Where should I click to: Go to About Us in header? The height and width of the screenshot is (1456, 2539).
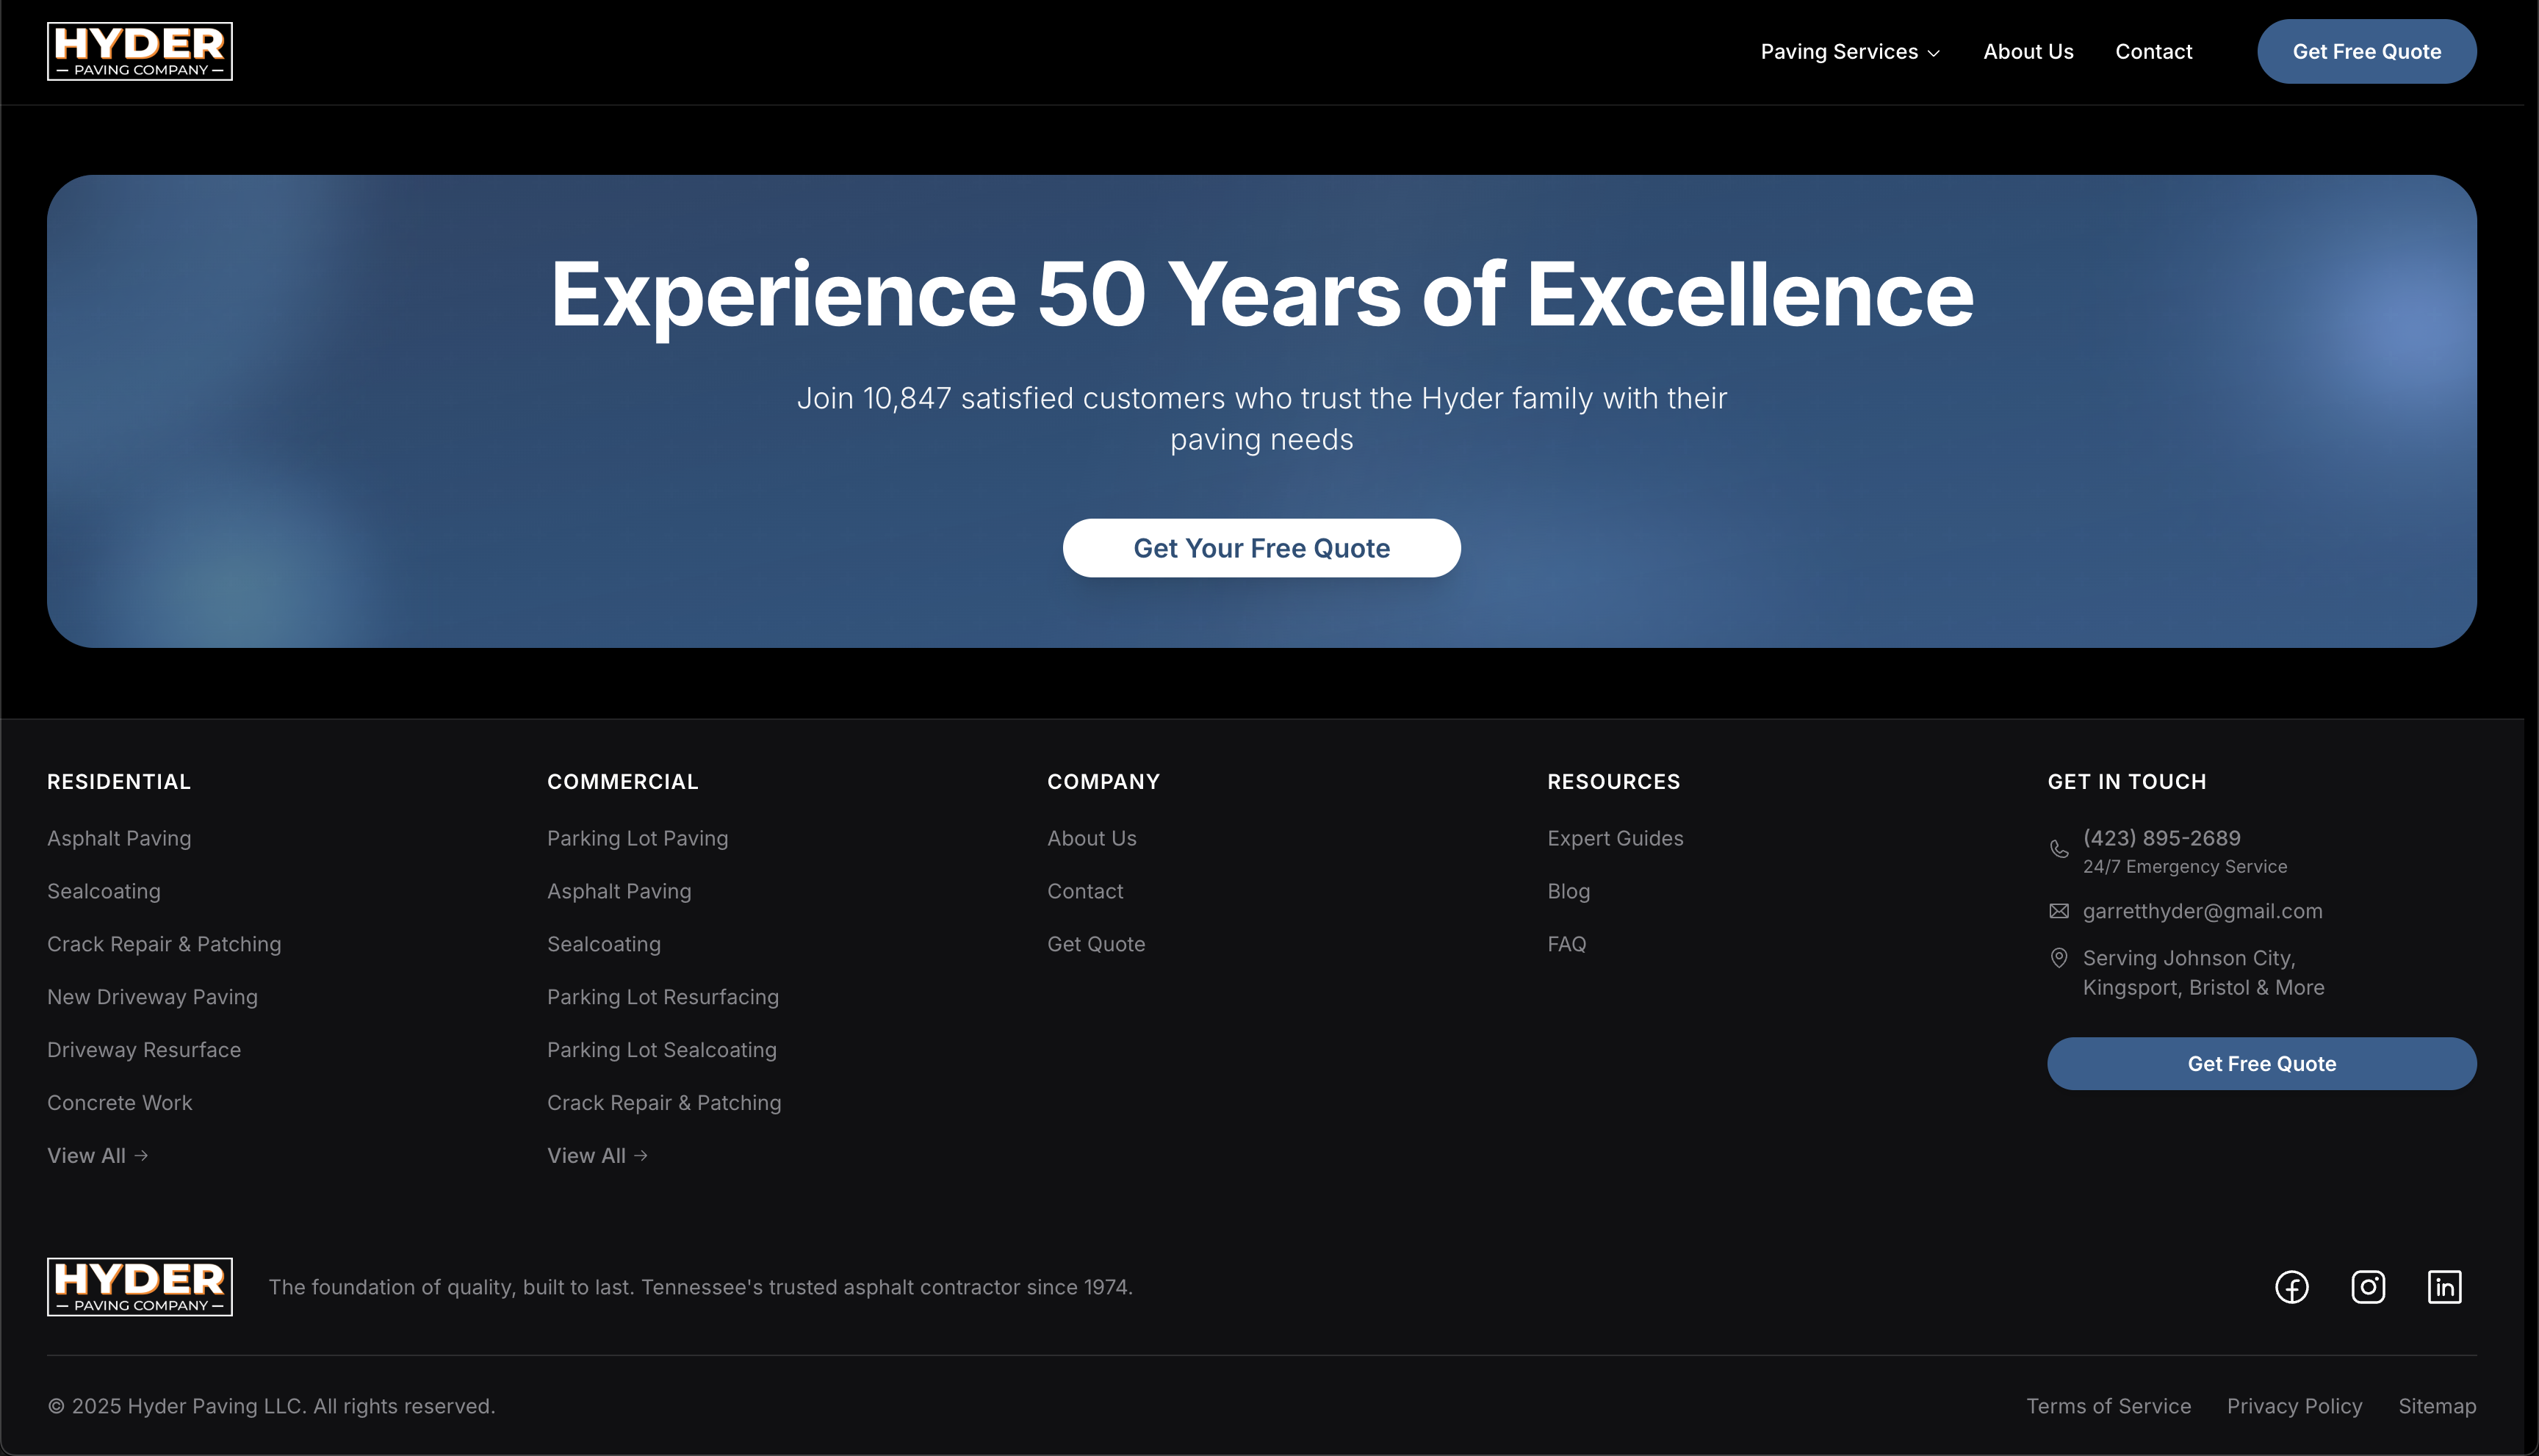[2028, 52]
